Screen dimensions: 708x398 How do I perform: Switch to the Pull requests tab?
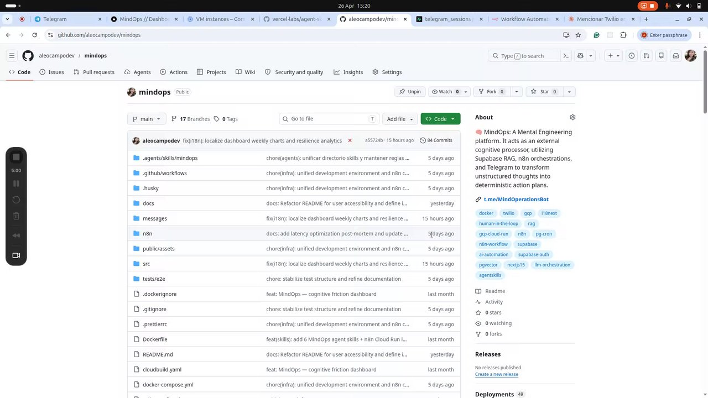[x=93, y=72]
